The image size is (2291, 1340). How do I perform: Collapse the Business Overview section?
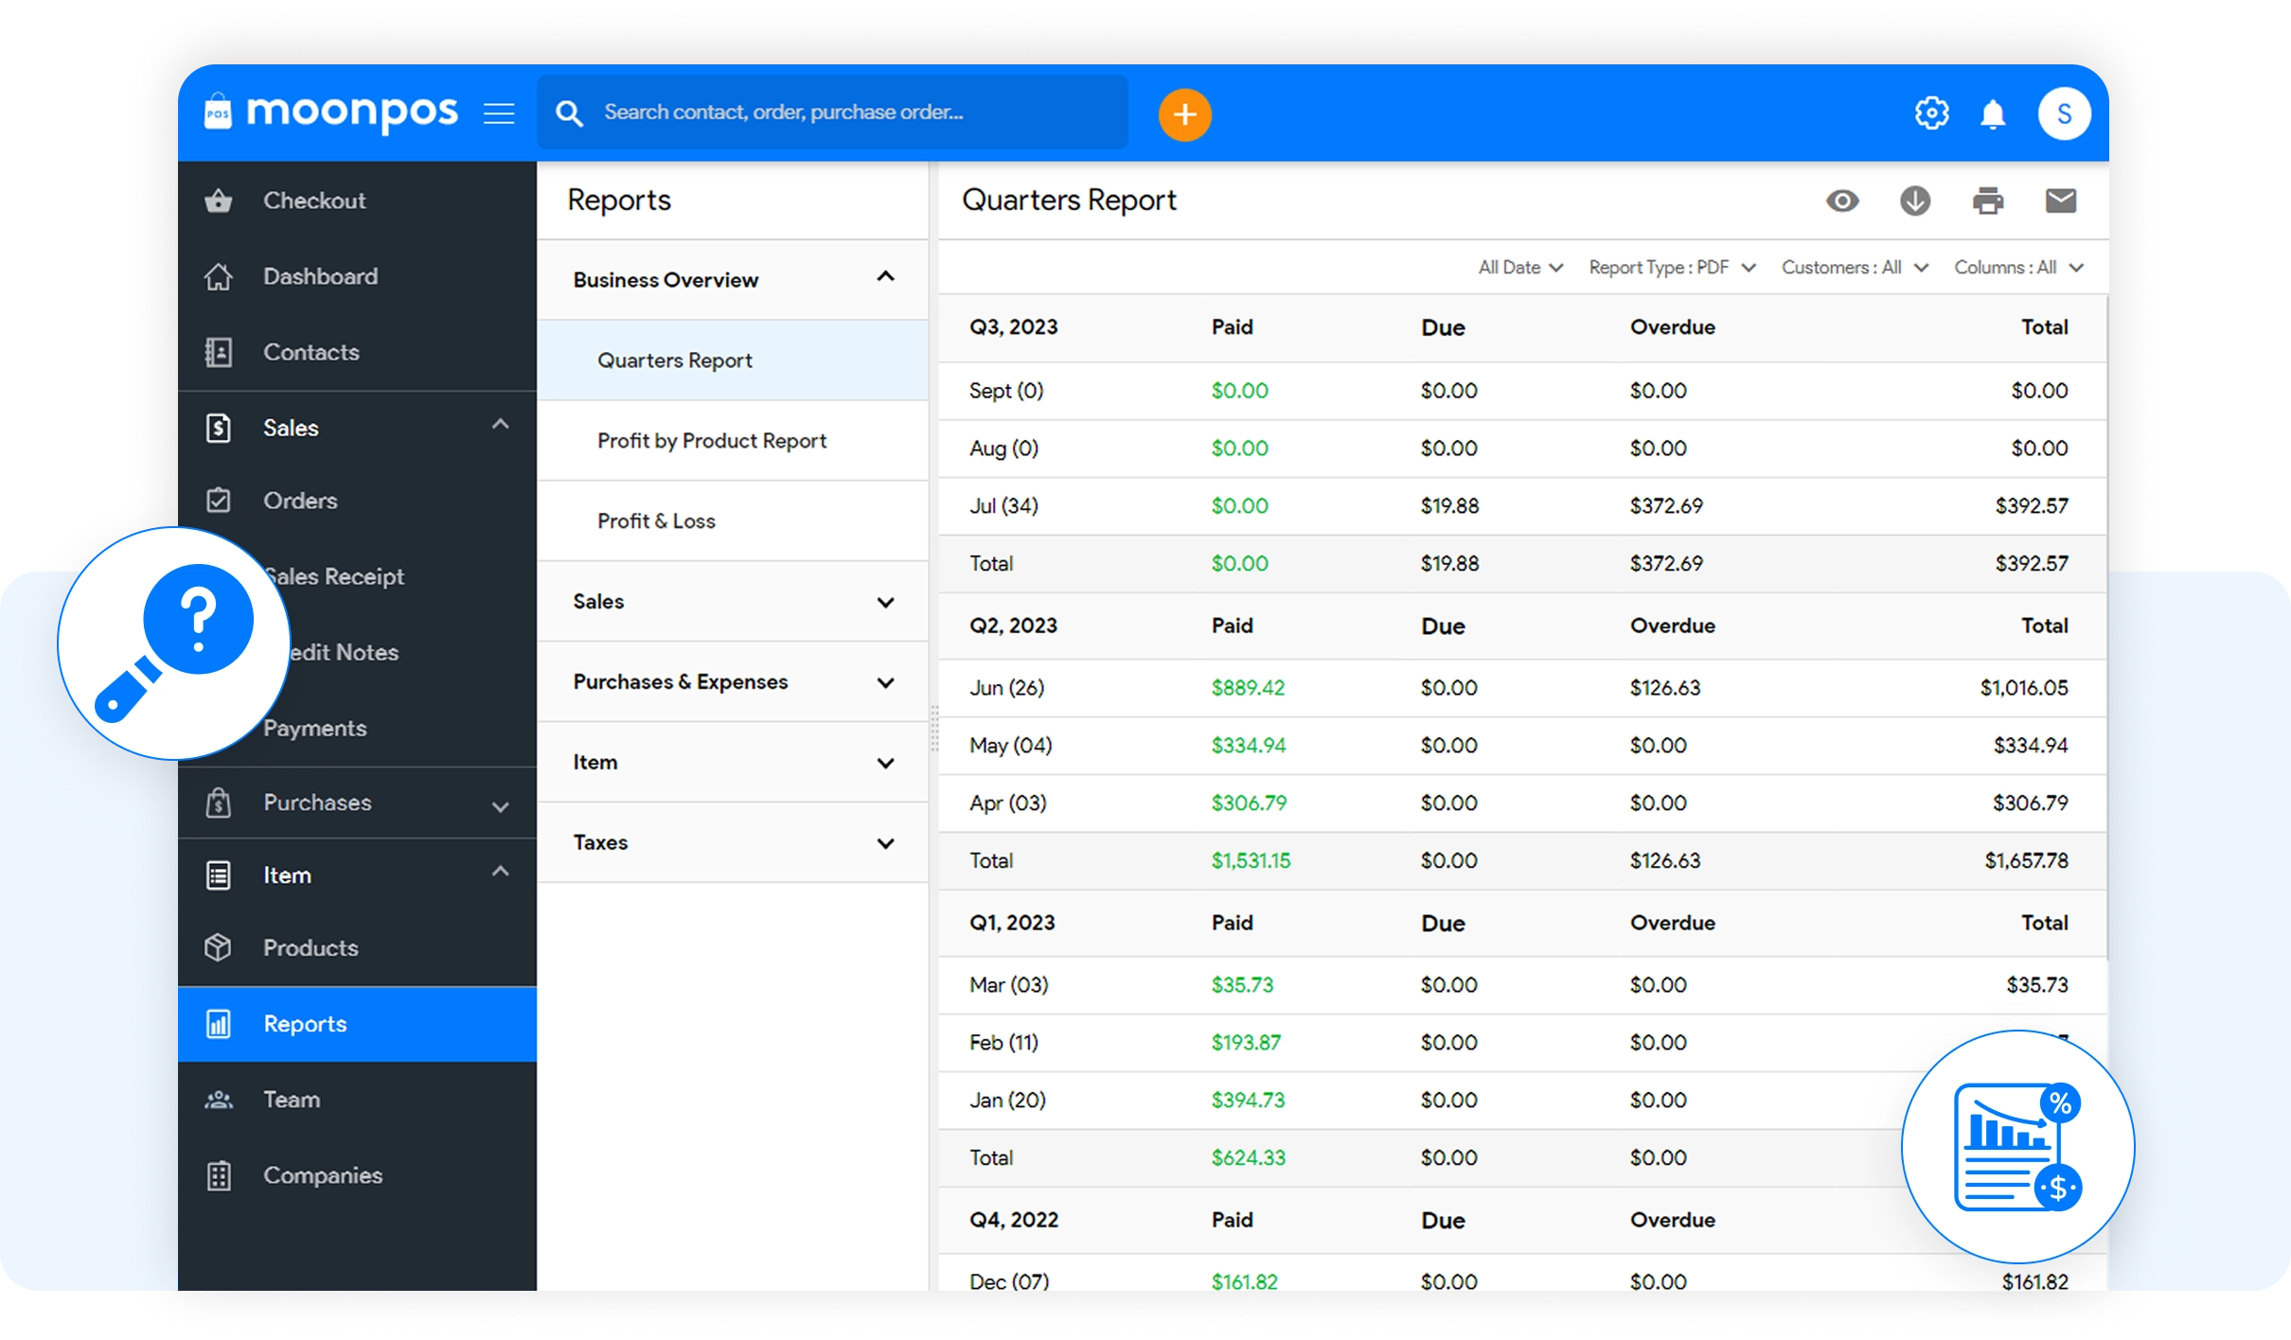tap(885, 277)
